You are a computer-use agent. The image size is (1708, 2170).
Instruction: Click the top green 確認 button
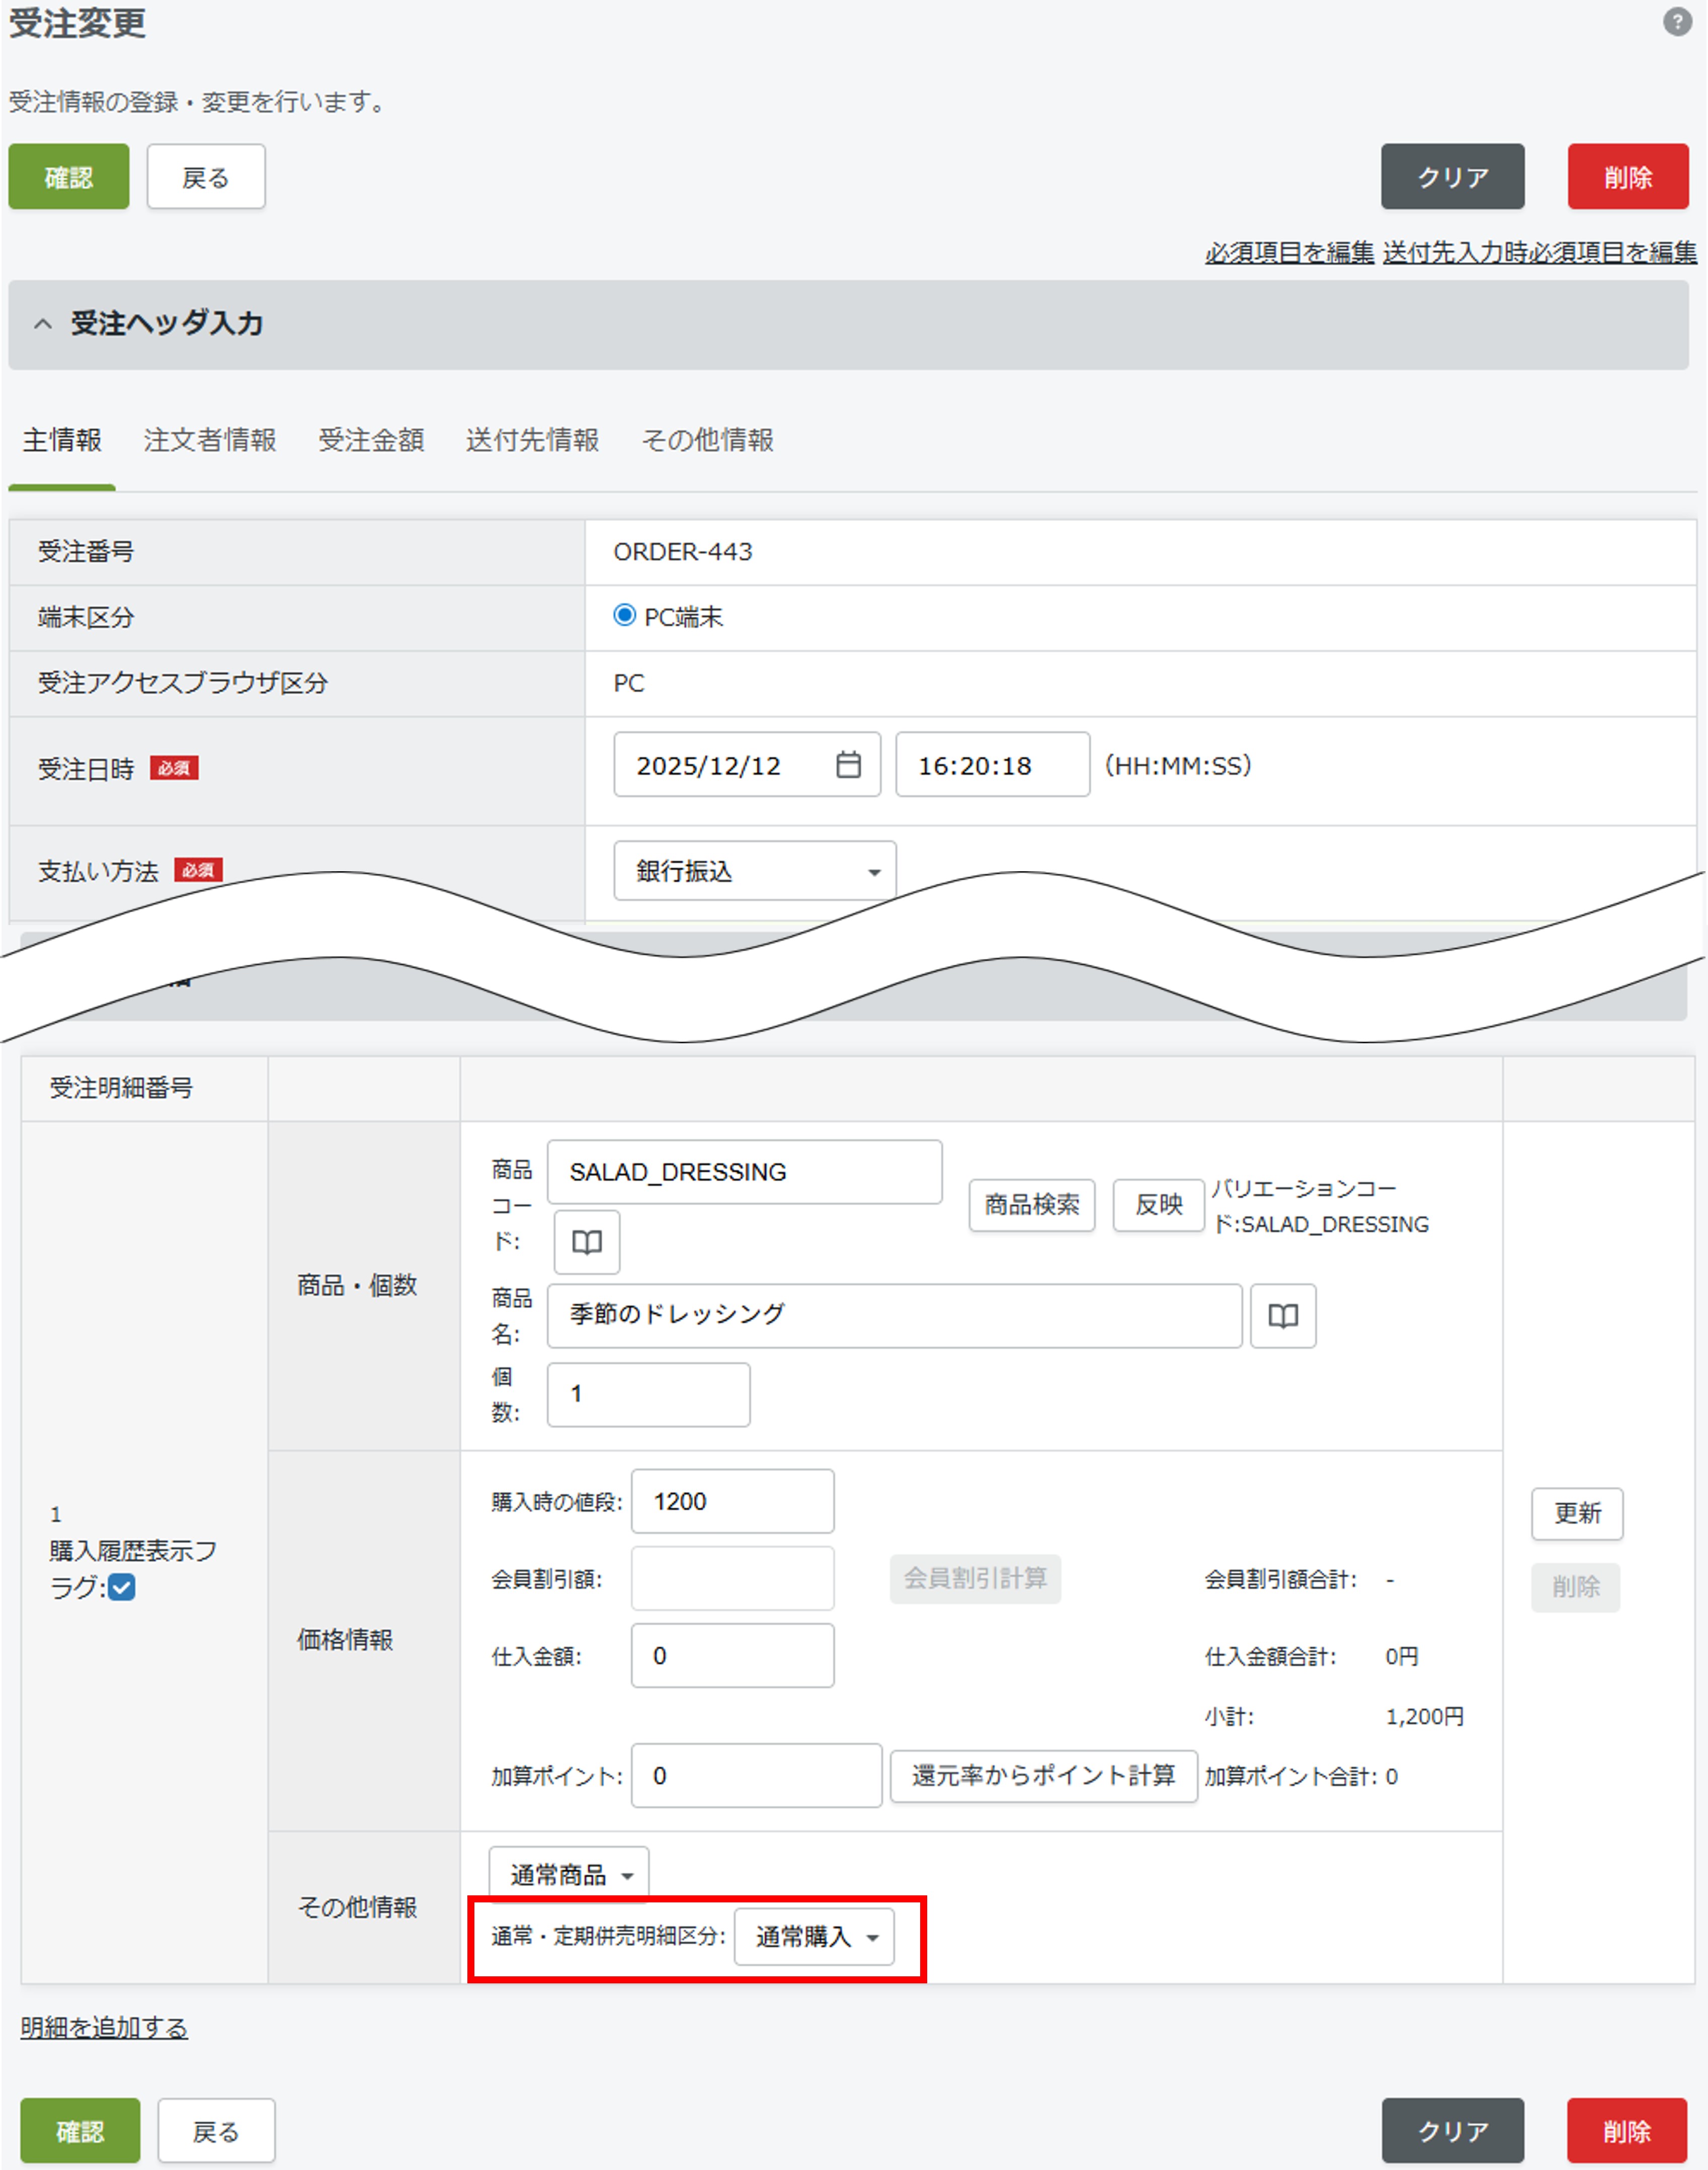(69, 177)
